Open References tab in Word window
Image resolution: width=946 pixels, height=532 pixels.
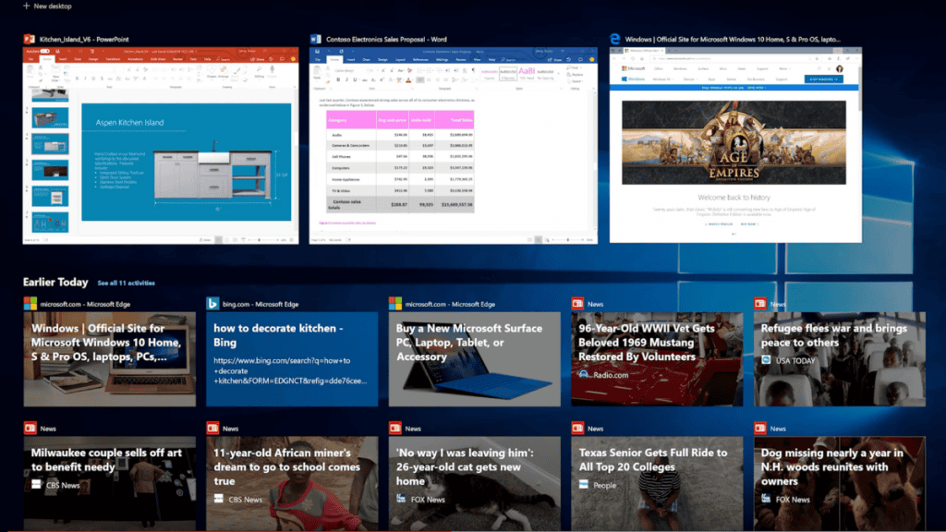point(420,60)
